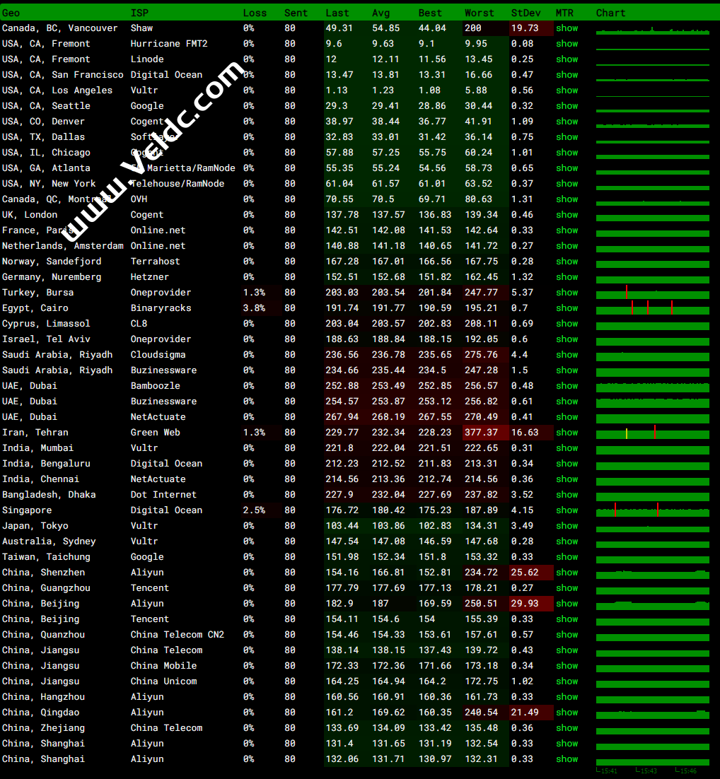Click the Best column header
This screenshot has height=779, width=720.
430,13
